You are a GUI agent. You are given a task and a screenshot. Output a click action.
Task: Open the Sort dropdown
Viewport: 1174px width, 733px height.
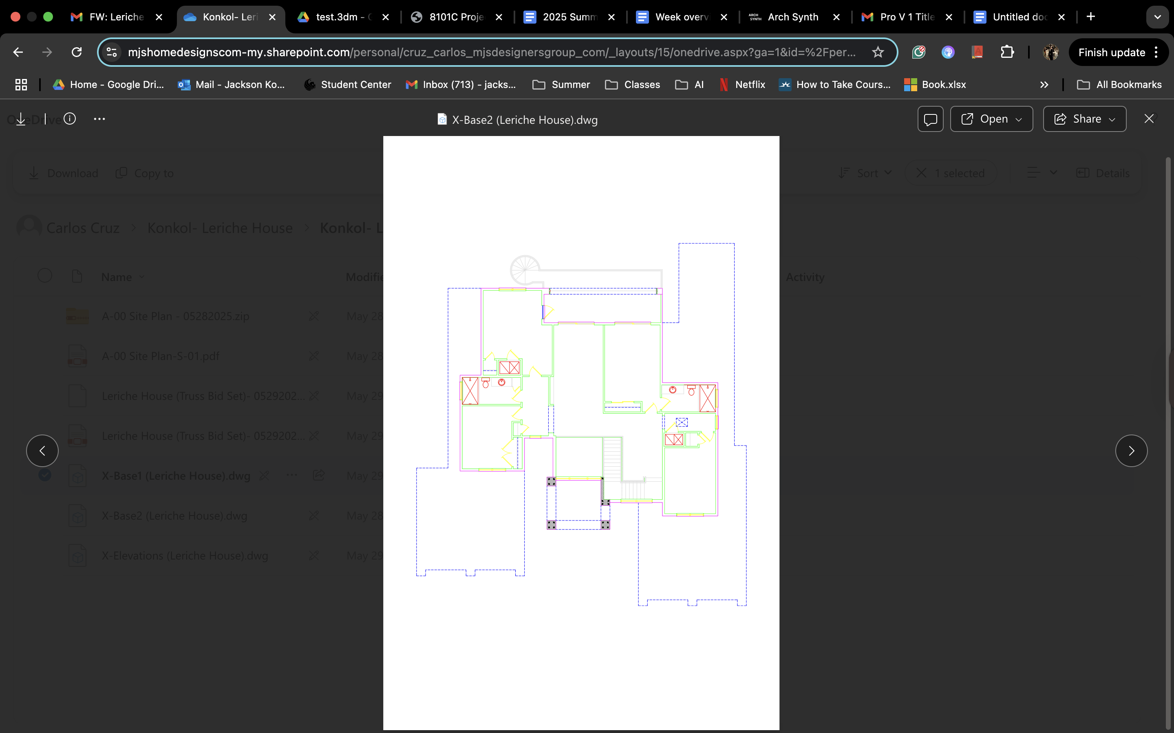point(865,173)
